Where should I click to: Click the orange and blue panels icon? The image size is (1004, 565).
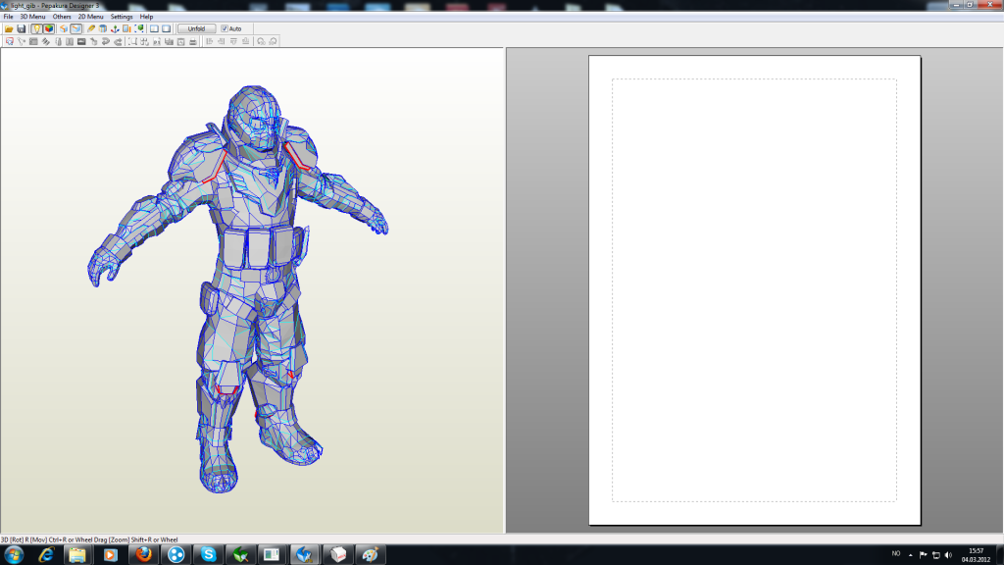click(x=126, y=28)
